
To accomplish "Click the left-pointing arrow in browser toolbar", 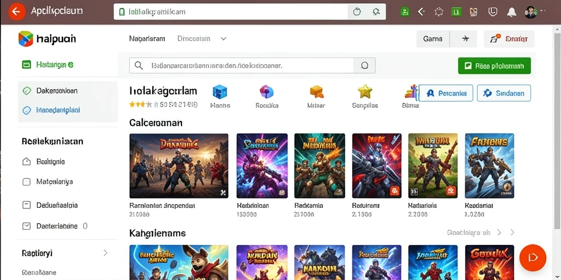I will pyautogui.click(x=421, y=12).
